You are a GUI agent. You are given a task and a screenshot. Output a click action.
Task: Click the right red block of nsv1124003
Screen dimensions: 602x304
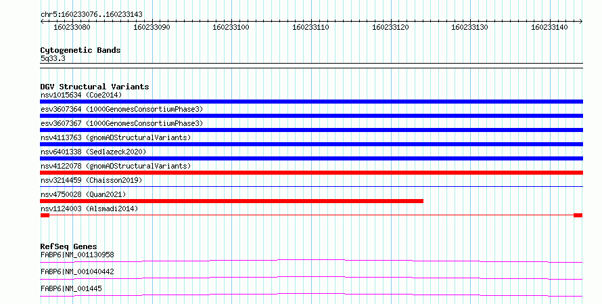pyautogui.click(x=578, y=215)
